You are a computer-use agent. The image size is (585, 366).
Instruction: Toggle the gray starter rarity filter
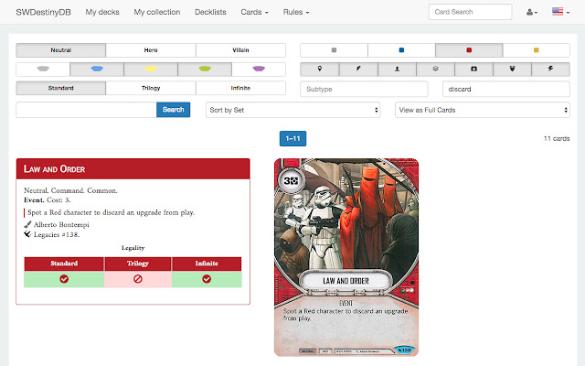coord(43,70)
